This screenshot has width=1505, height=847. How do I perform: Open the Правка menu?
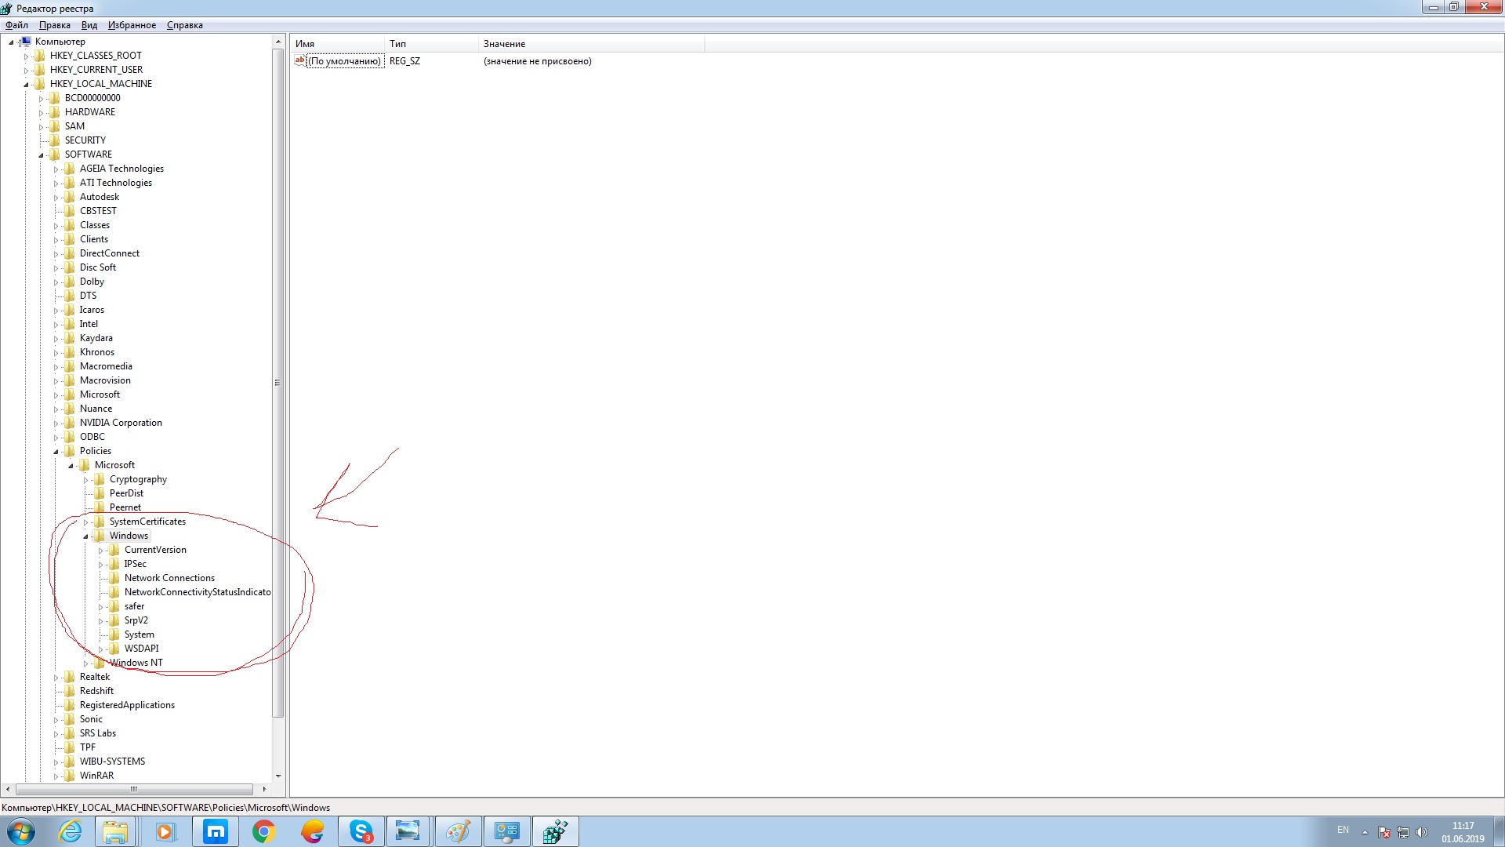(55, 25)
